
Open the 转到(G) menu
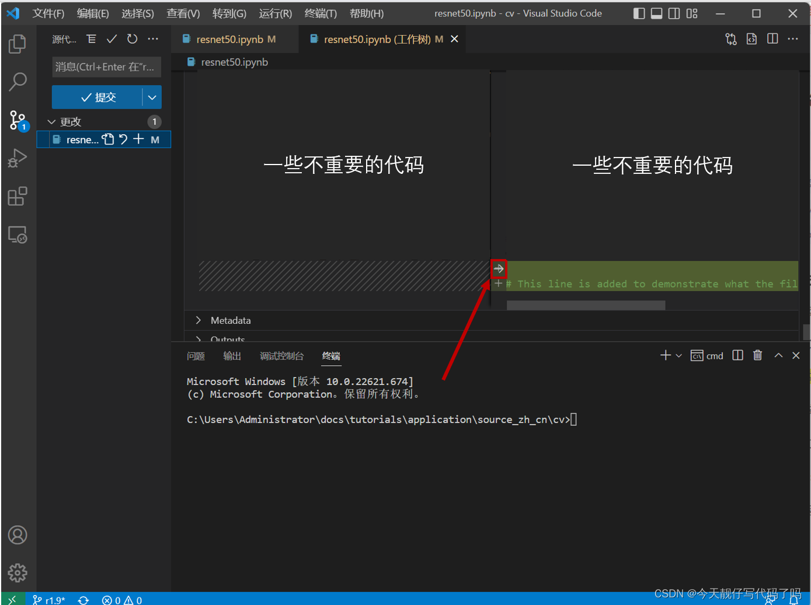[229, 13]
